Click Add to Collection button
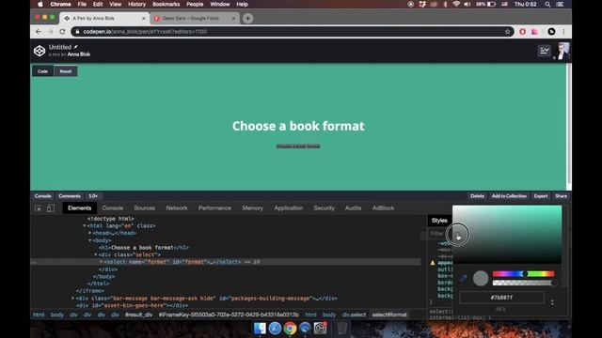602x338 pixels. (509, 196)
